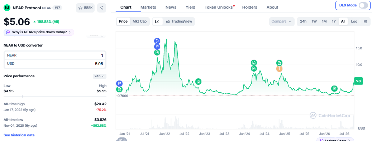Click the 'NEAR to USD converter' heading
Image resolution: width=372 pixels, height=141 pixels.
click(23, 45)
